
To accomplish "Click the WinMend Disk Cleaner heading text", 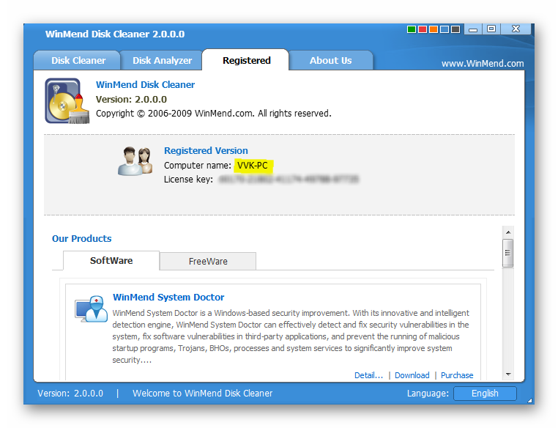I will pos(145,85).
